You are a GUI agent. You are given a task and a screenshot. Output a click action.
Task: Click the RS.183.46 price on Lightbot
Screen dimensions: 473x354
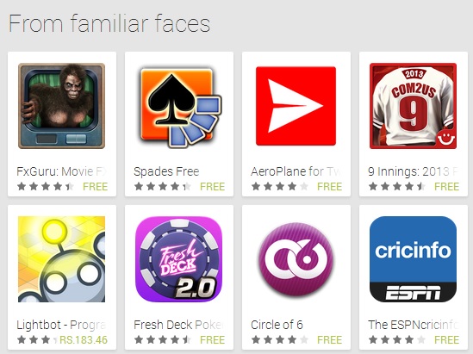tap(84, 340)
